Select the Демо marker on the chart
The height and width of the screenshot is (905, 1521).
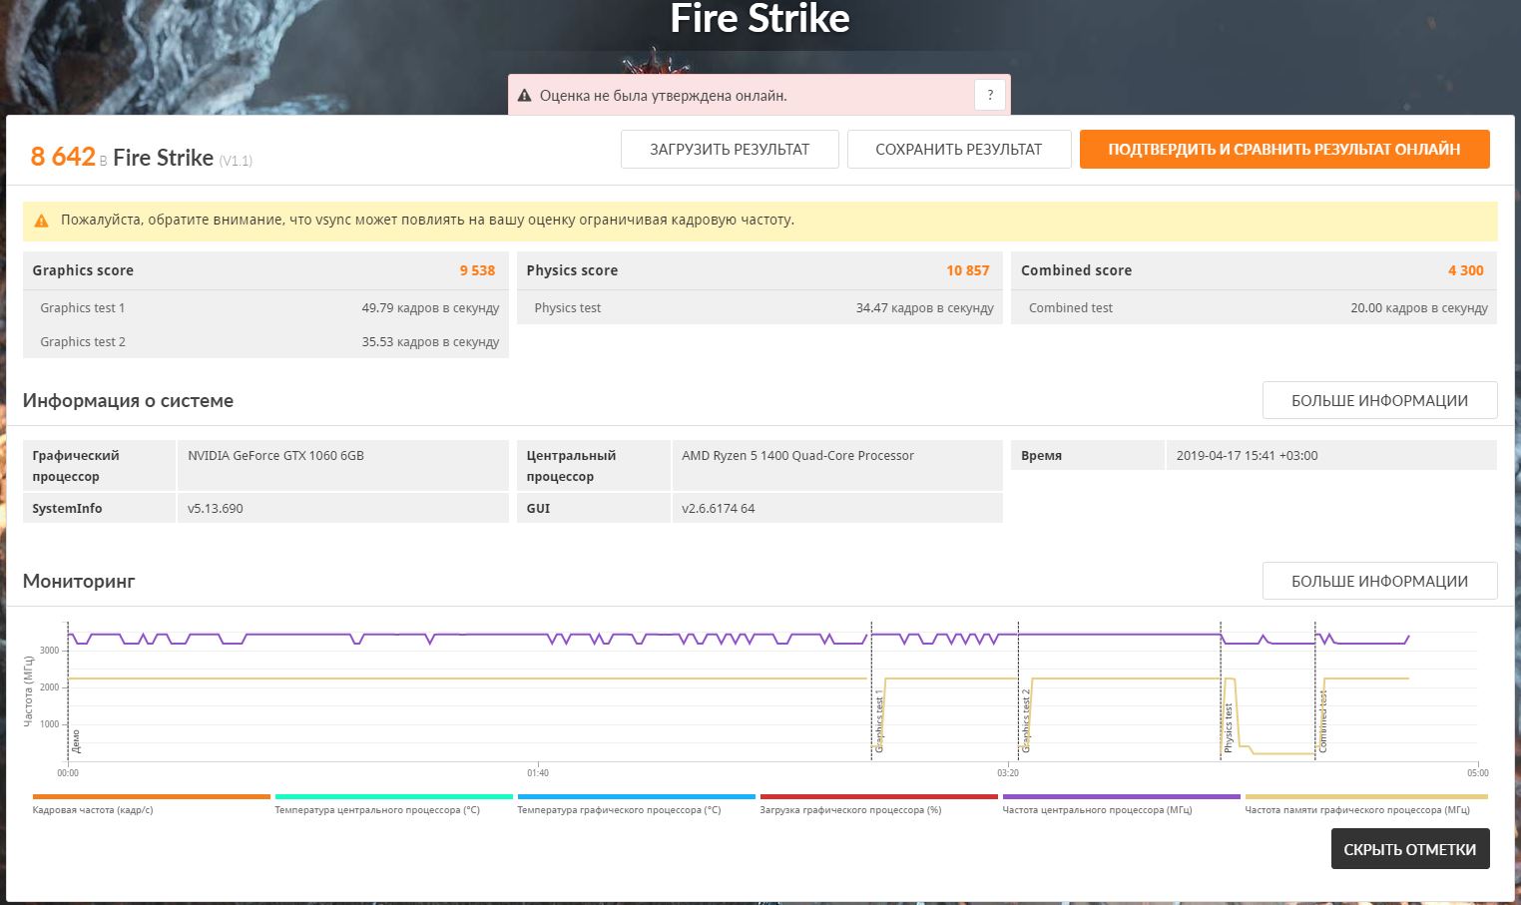click(x=76, y=741)
